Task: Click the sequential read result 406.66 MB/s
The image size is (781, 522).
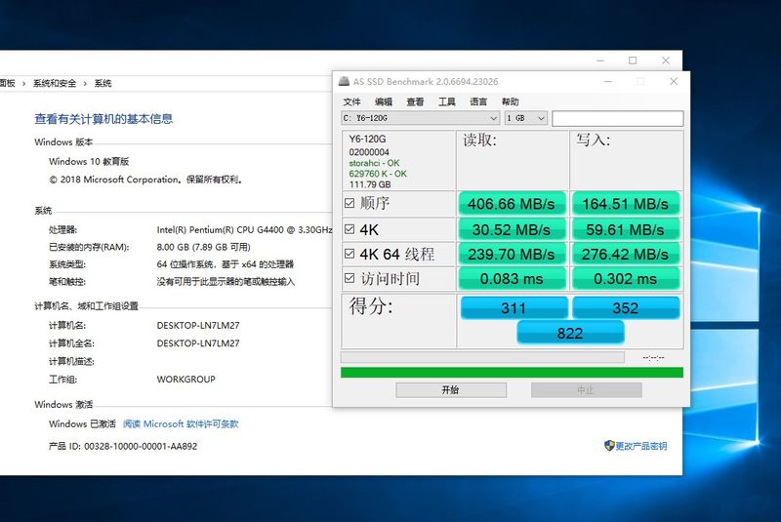Action: tap(512, 204)
